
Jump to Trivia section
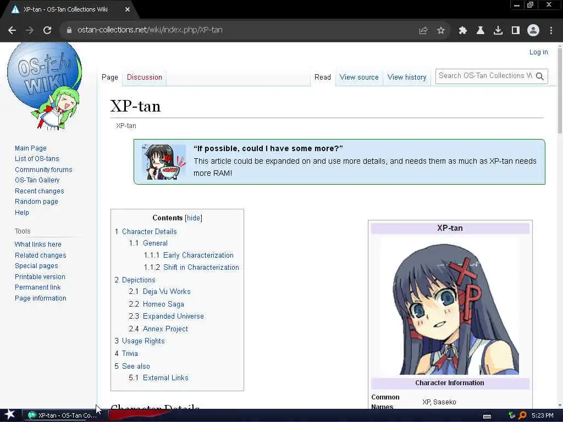(x=130, y=353)
